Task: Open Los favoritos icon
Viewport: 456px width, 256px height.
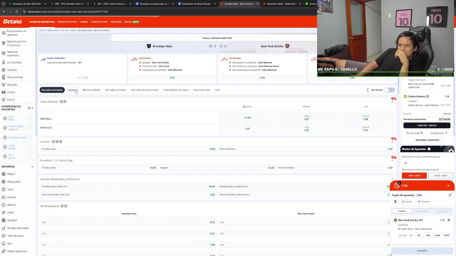Action: click(x=4, y=62)
